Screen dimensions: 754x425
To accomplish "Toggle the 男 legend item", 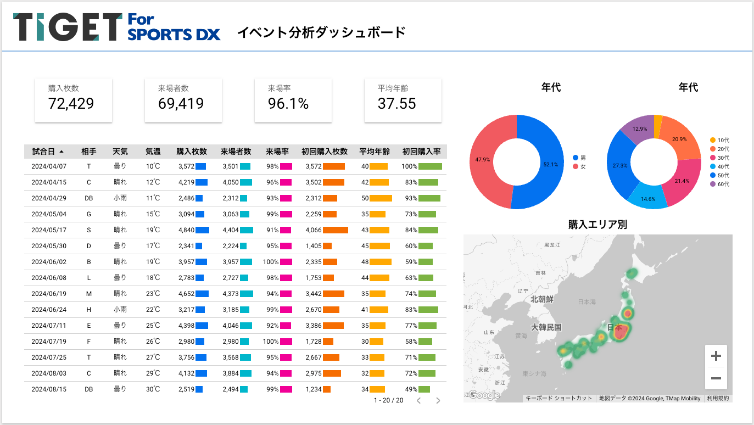I will 579,158.
